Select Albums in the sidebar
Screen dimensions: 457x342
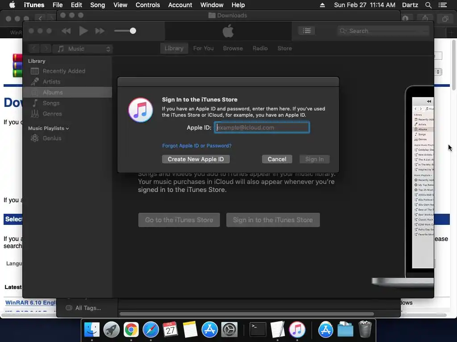[x=67, y=92]
